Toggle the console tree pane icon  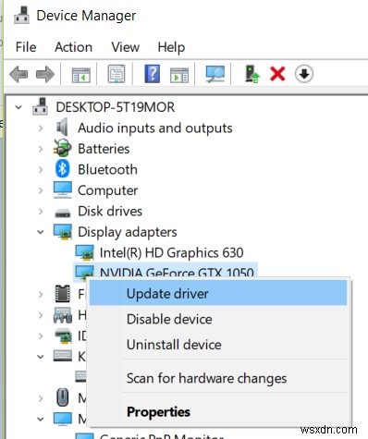click(x=81, y=75)
